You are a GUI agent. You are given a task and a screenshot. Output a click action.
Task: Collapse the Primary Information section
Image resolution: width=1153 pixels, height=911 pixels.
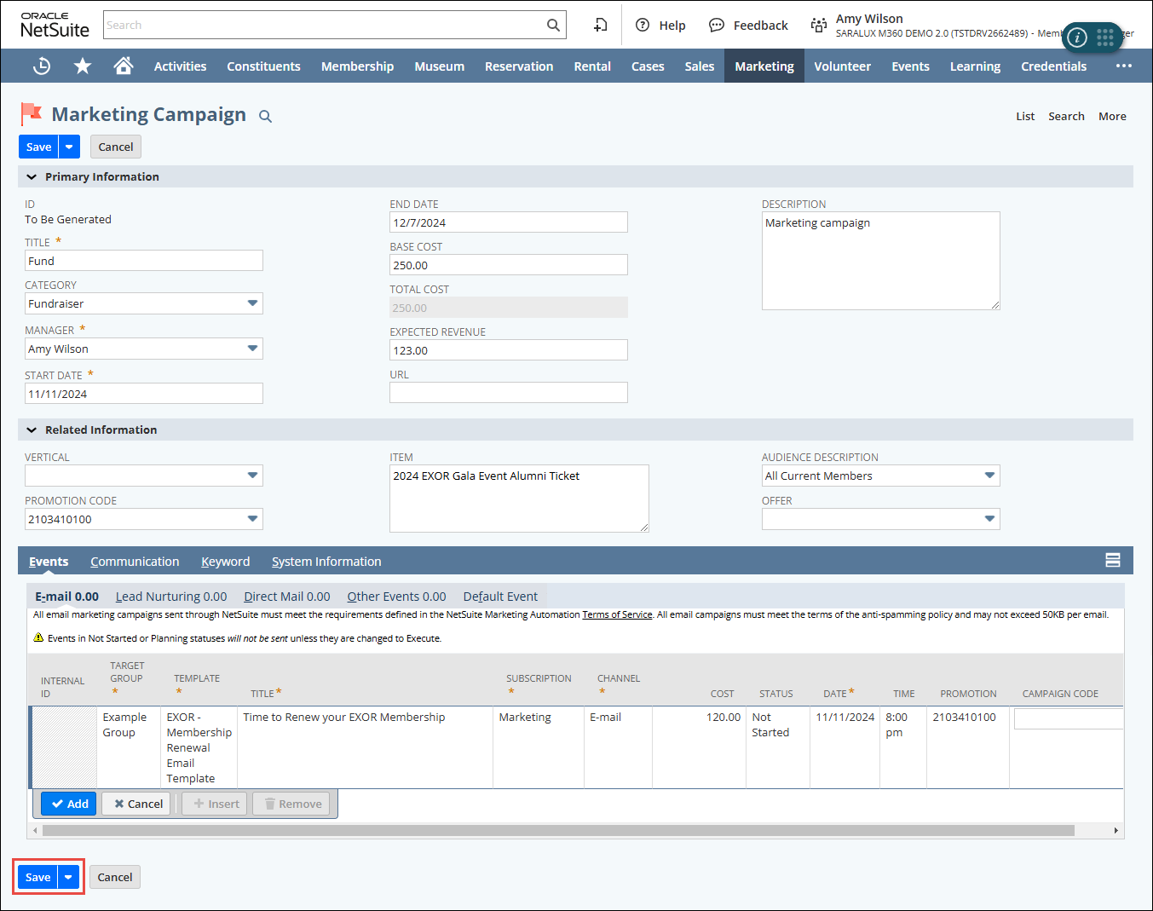32,177
